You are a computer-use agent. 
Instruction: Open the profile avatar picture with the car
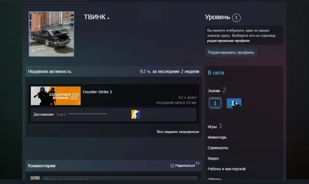click(51, 34)
